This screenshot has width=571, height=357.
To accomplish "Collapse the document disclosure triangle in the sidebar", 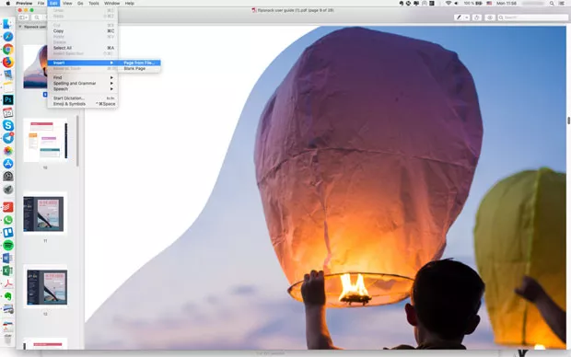I will (20, 27).
